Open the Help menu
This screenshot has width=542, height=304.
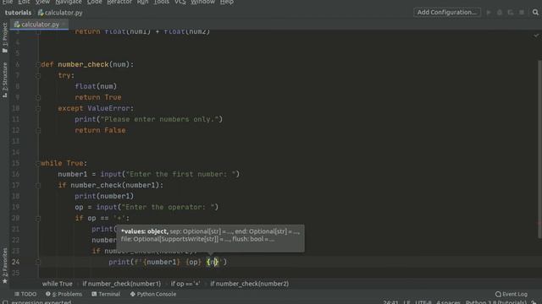point(227,2)
